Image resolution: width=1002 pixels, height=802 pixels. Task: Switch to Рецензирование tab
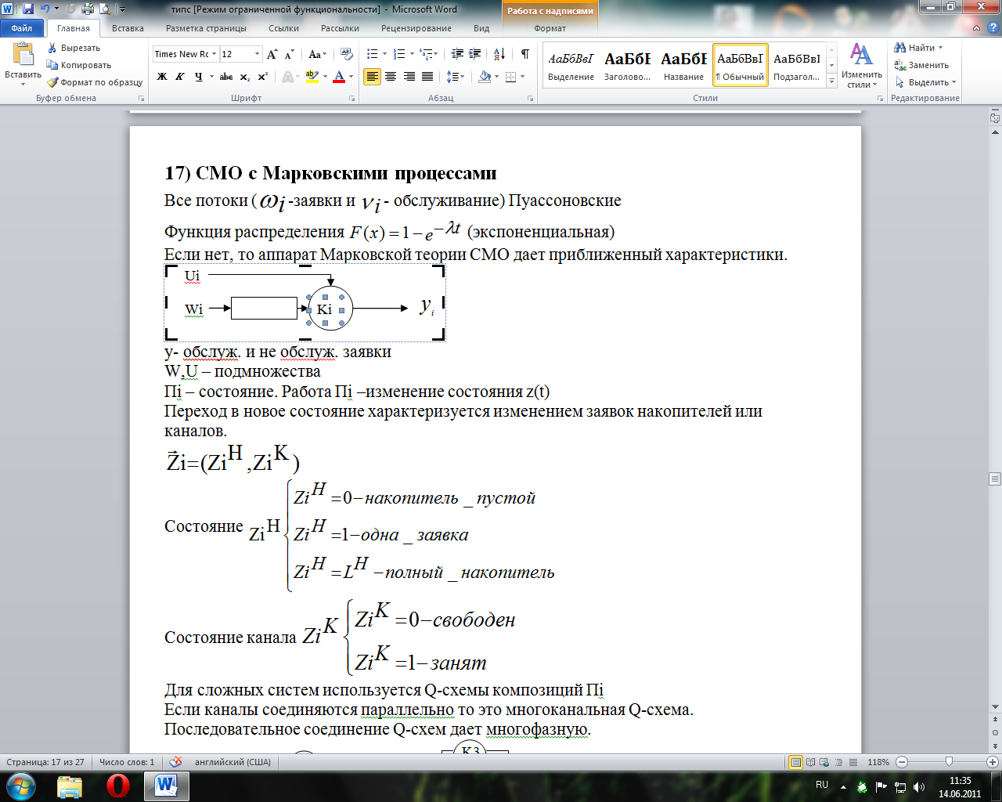[x=416, y=28]
